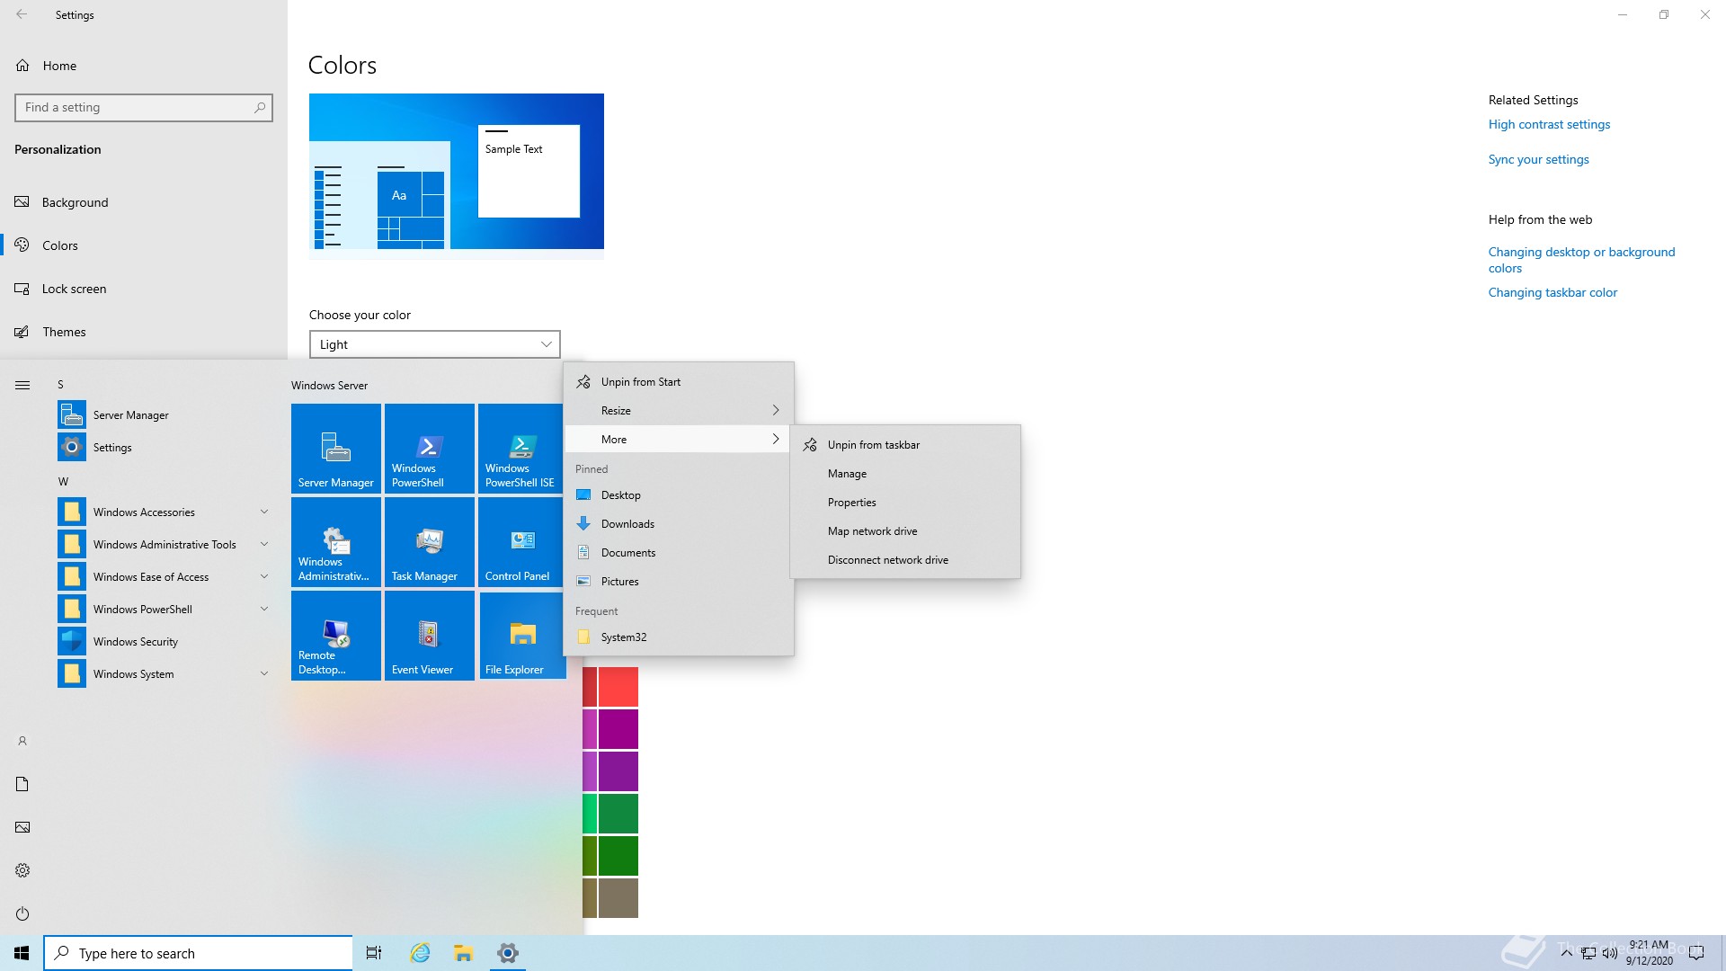Viewport: 1726px width, 971px height.
Task: Choose Map network drive
Action: click(905, 530)
